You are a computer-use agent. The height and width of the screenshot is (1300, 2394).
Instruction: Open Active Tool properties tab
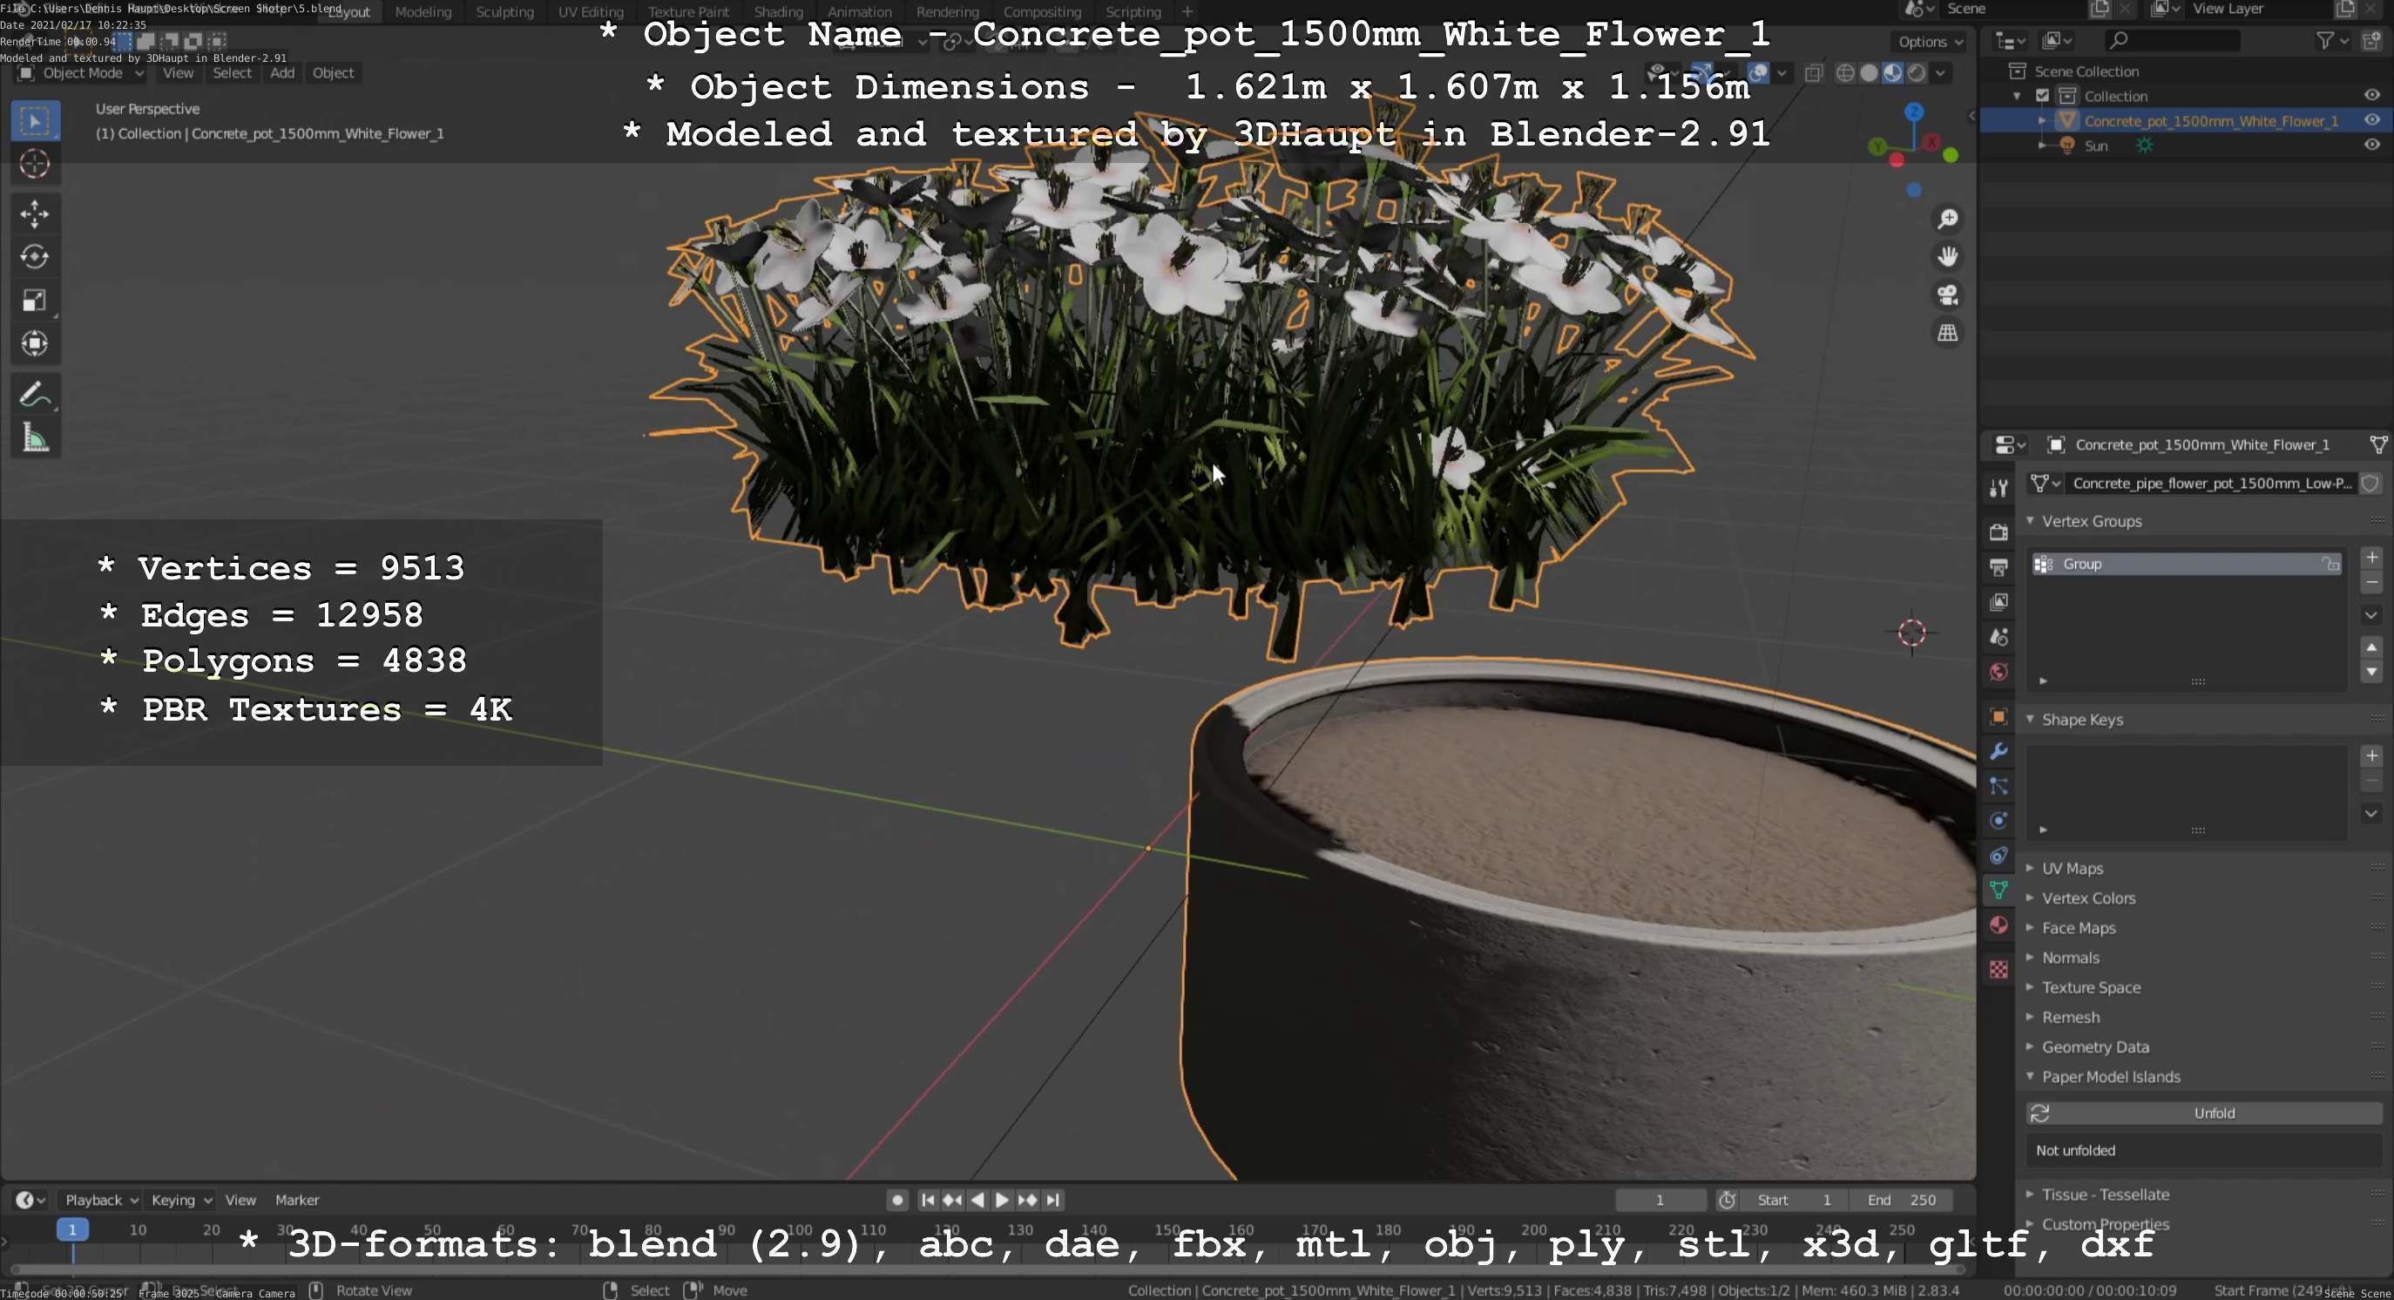click(x=1999, y=488)
